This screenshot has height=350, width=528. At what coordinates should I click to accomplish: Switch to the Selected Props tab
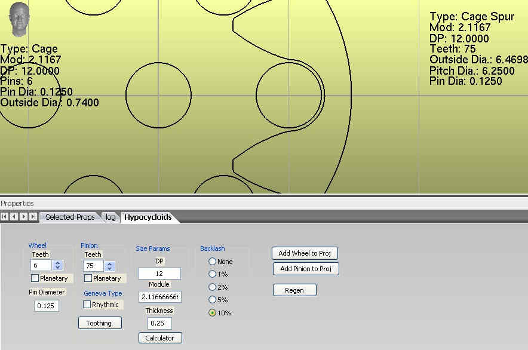tap(70, 217)
